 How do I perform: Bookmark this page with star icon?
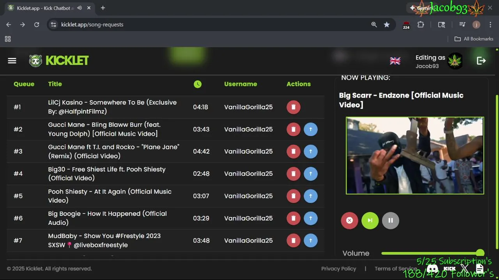(x=387, y=24)
